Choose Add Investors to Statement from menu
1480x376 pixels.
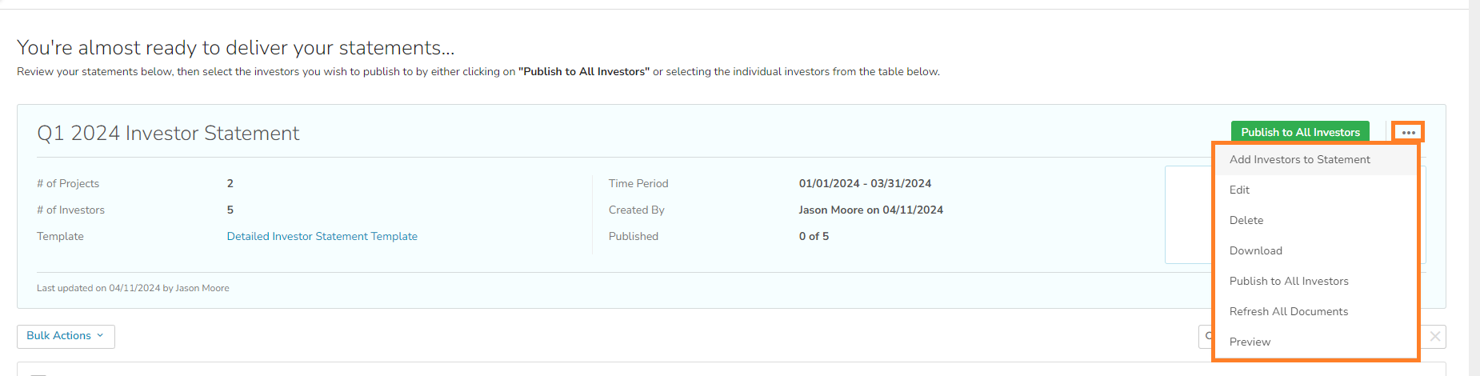1299,160
